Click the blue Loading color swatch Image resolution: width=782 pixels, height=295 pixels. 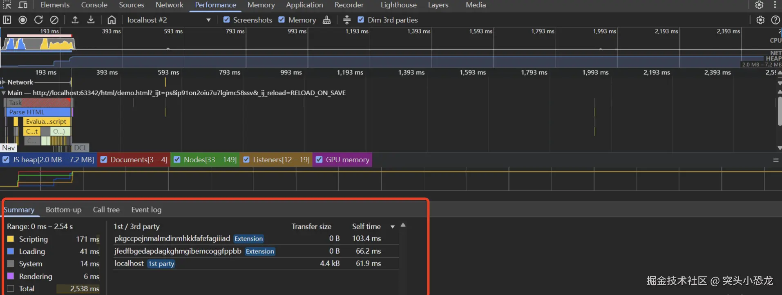click(x=11, y=251)
